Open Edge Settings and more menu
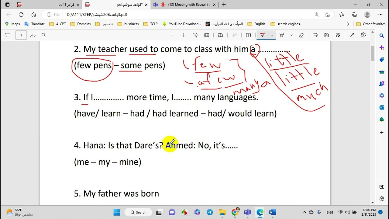The height and width of the screenshot is (219, 389). 380,14
